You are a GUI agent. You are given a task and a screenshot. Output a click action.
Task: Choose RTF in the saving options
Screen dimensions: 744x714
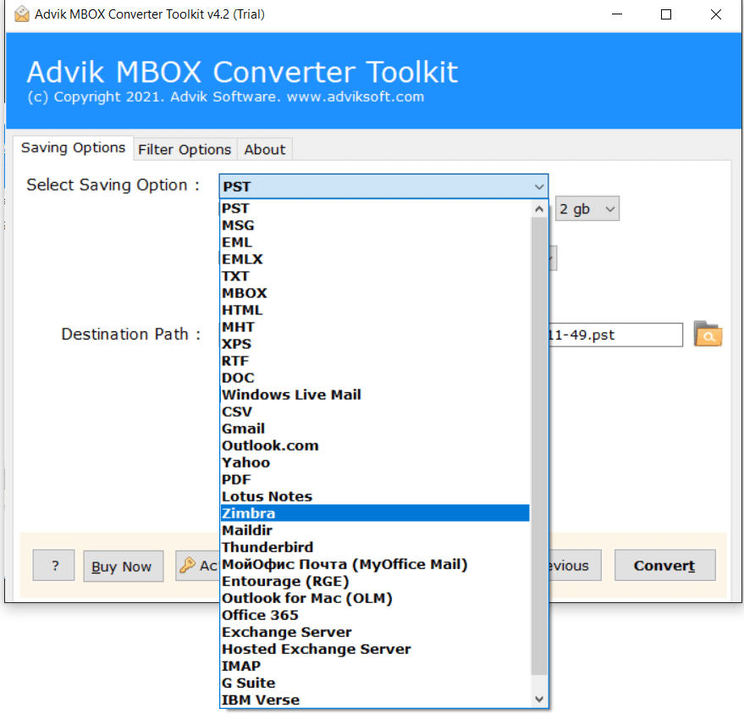(x=375, y=361)
